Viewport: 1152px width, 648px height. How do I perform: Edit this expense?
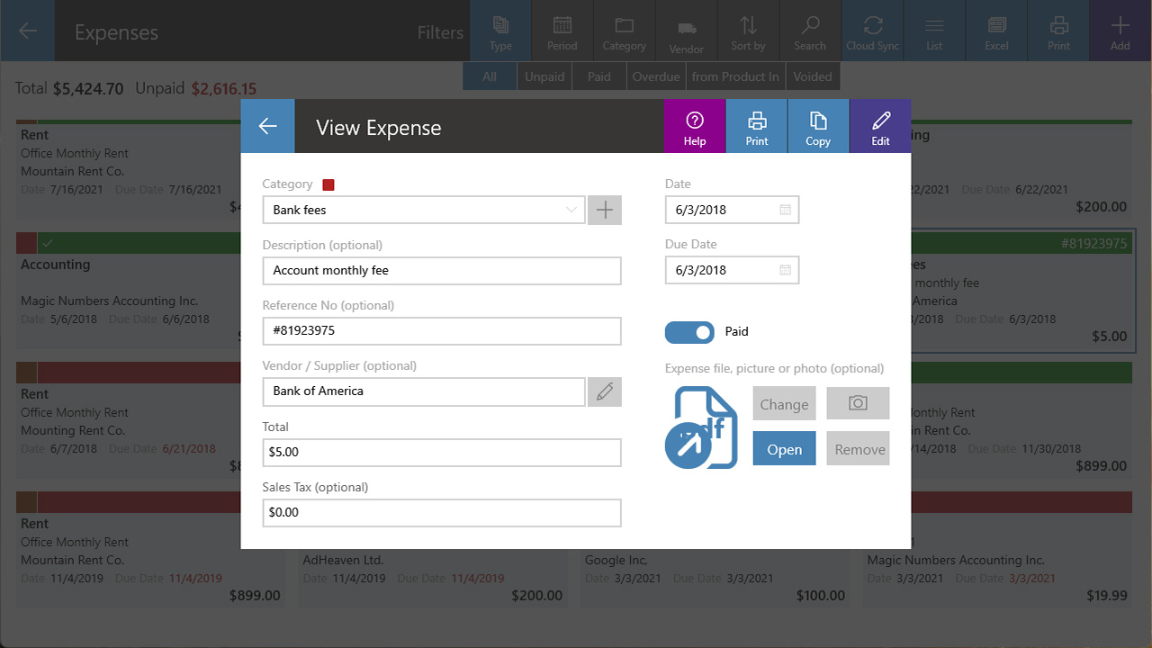(x=880, y=126)
